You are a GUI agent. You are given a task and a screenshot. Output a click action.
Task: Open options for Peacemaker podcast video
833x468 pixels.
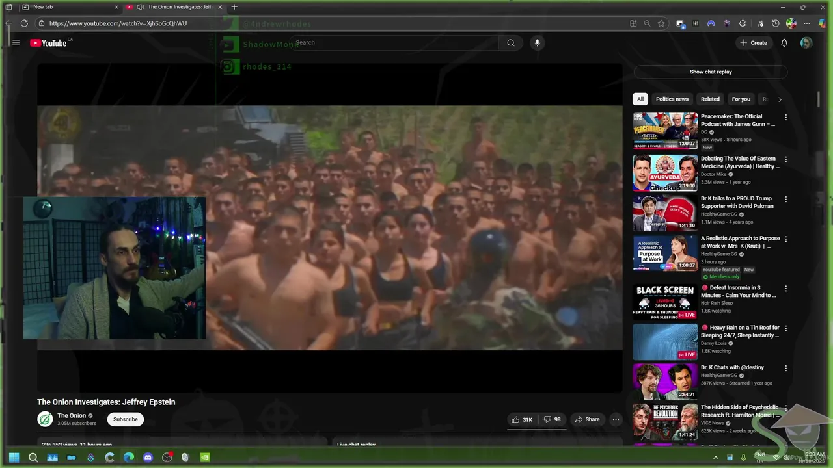(785, 118)
